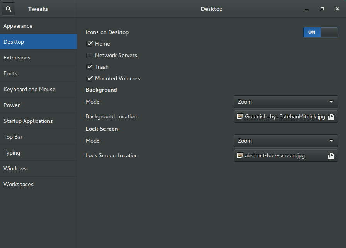Choose Background Location file Greenish_by_EstebanMitnick.jpg
Image resolution: width=346 pixels, height=248 pixels.
[x=285, y=117]
